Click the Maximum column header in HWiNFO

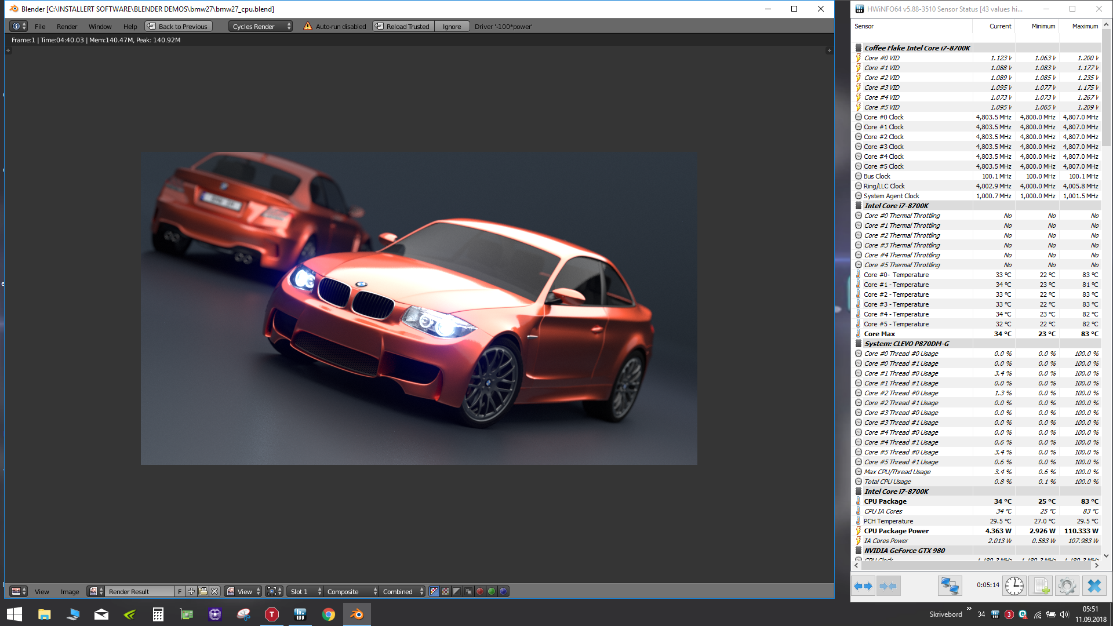tap(1081, 26)
